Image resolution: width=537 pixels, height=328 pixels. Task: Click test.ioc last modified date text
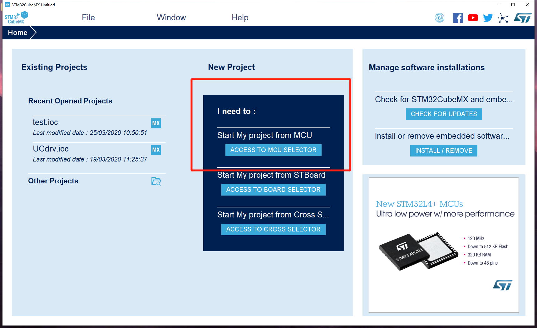(x=90, y=133)
